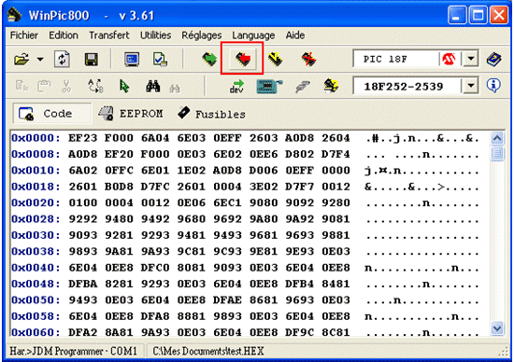Viewport: 514px width, 362px height.
Task: Open the help book icon
Action: tap(494, 59)
